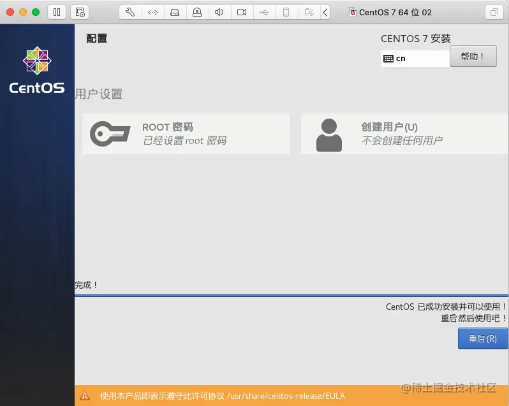Screen dimensions: 509x406
Task: Open the 创建用户(U) setting
Action: pyautogui.click(x=405, y=134)
